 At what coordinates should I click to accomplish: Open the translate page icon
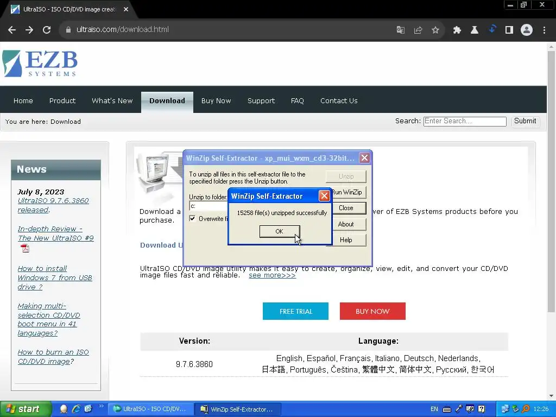[x=401, y=30]
